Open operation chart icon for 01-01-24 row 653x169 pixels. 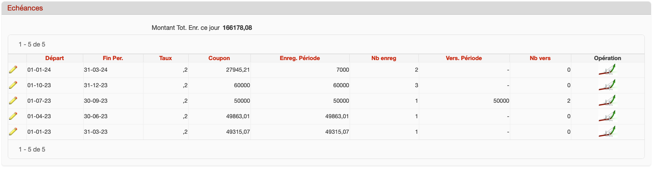607,70
